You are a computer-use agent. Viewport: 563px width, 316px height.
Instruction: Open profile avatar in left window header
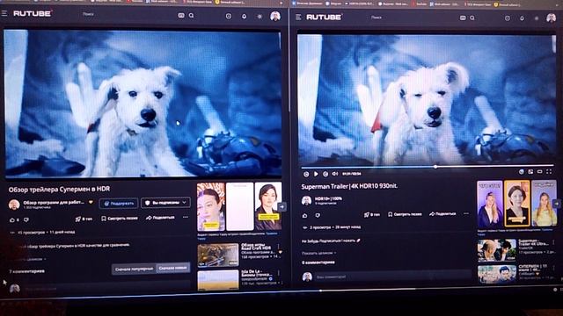275,16
